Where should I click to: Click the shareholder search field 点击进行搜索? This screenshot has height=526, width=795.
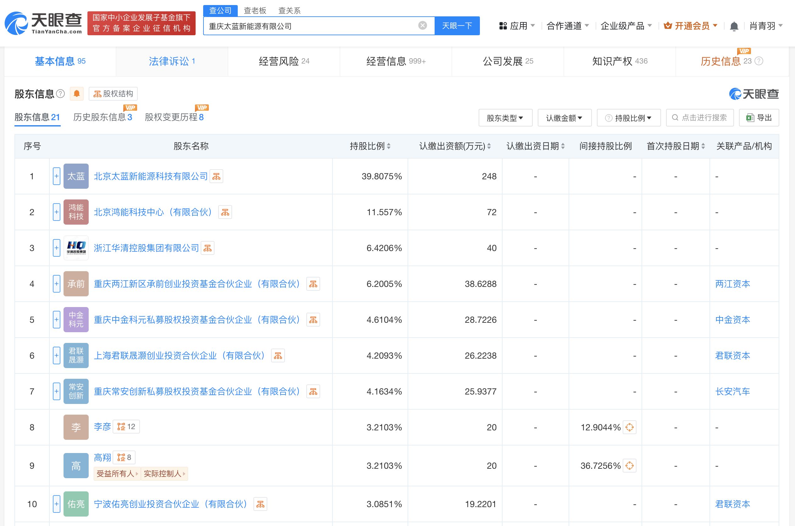[x=700, y=118]
